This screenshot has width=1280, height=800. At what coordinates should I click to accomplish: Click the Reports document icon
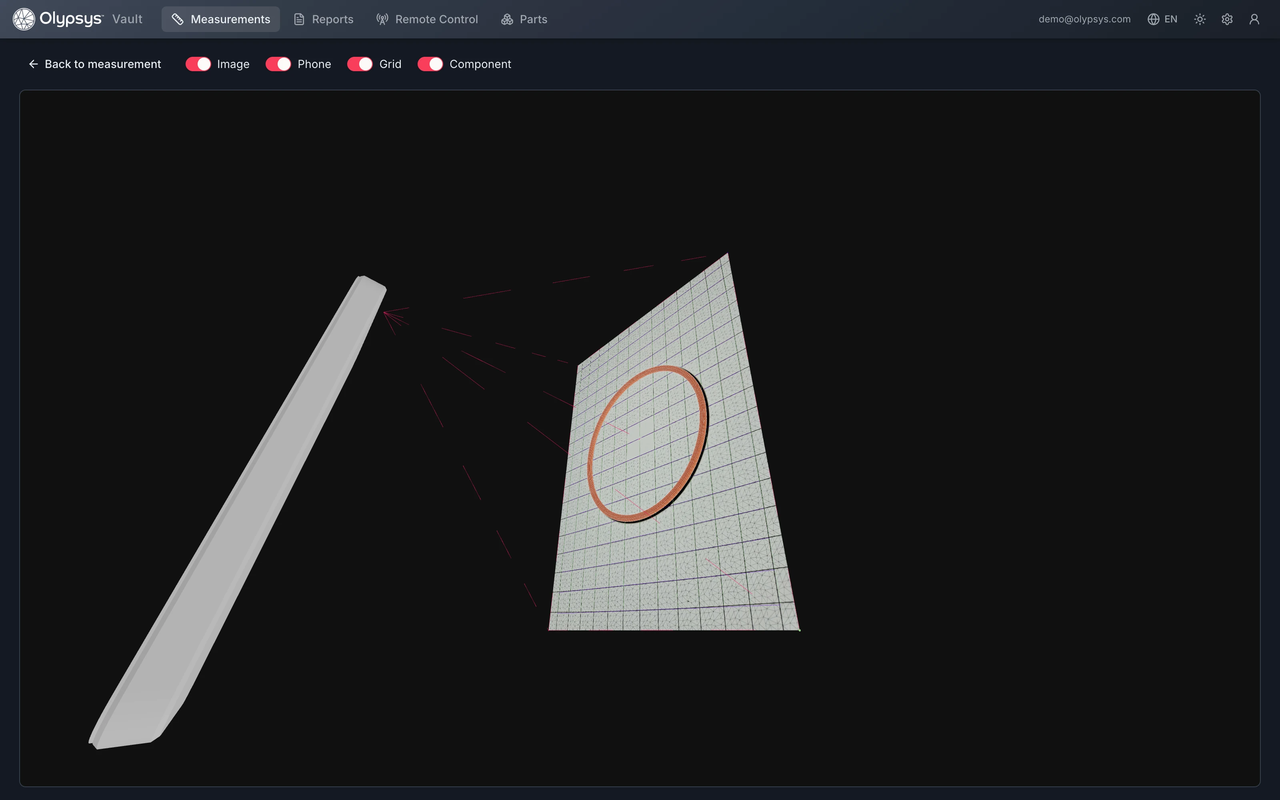299,19
